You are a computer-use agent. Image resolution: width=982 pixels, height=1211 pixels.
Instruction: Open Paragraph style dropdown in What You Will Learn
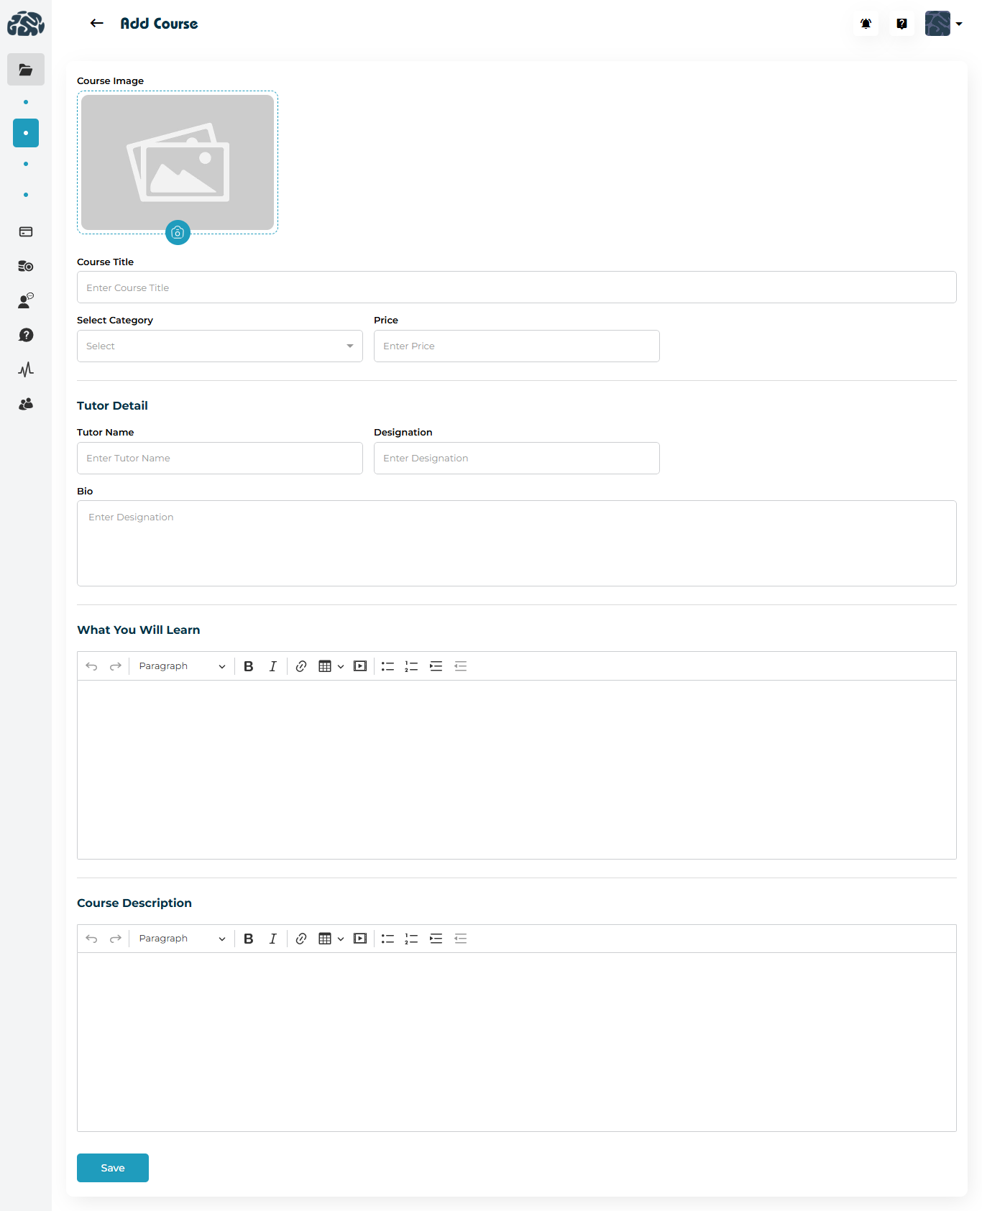click(x=181, y=666)
